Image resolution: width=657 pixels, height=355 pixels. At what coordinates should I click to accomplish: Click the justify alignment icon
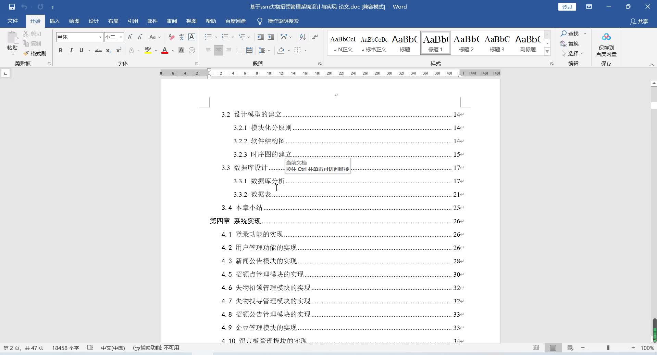coord(239,50)
